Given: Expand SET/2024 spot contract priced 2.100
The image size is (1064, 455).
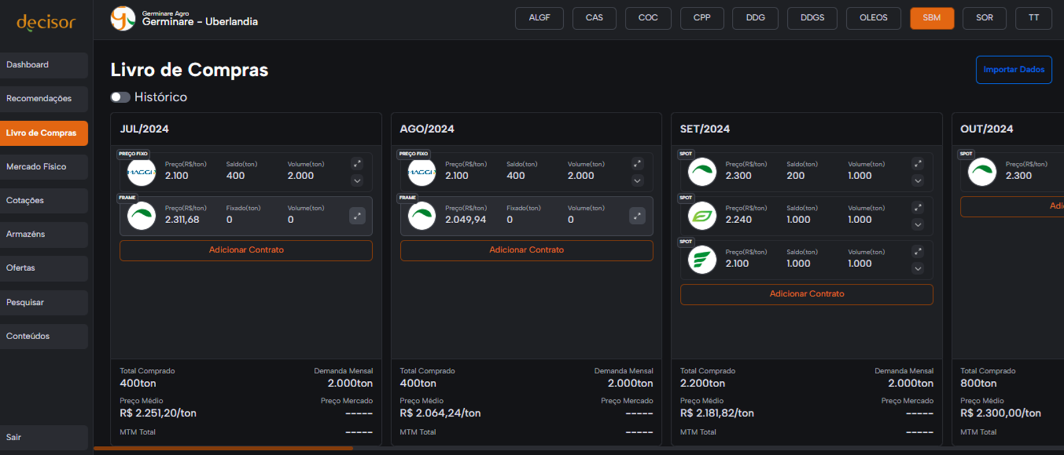Looking at the screenshot, I should (918, 269).
